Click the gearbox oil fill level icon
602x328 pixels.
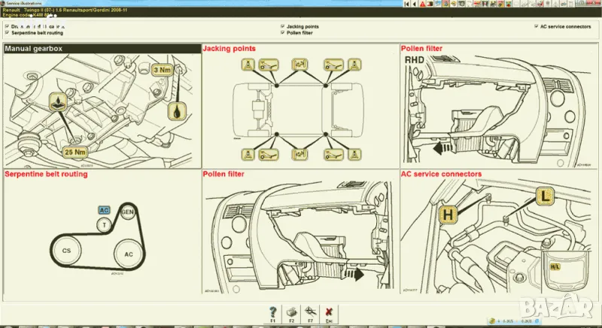click(x=58, y=102)
